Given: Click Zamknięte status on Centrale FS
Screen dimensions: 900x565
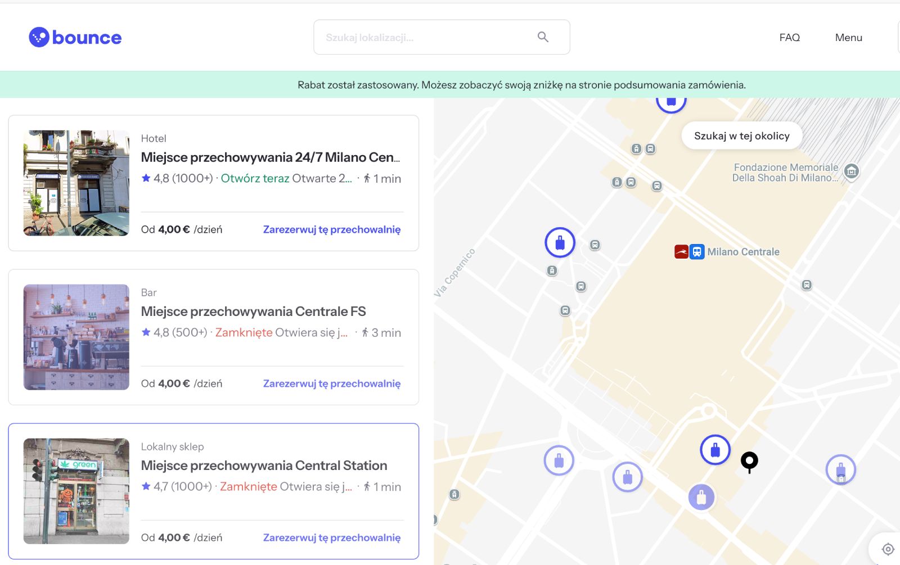Looking at the screenshot, I should tap(244, 332).
